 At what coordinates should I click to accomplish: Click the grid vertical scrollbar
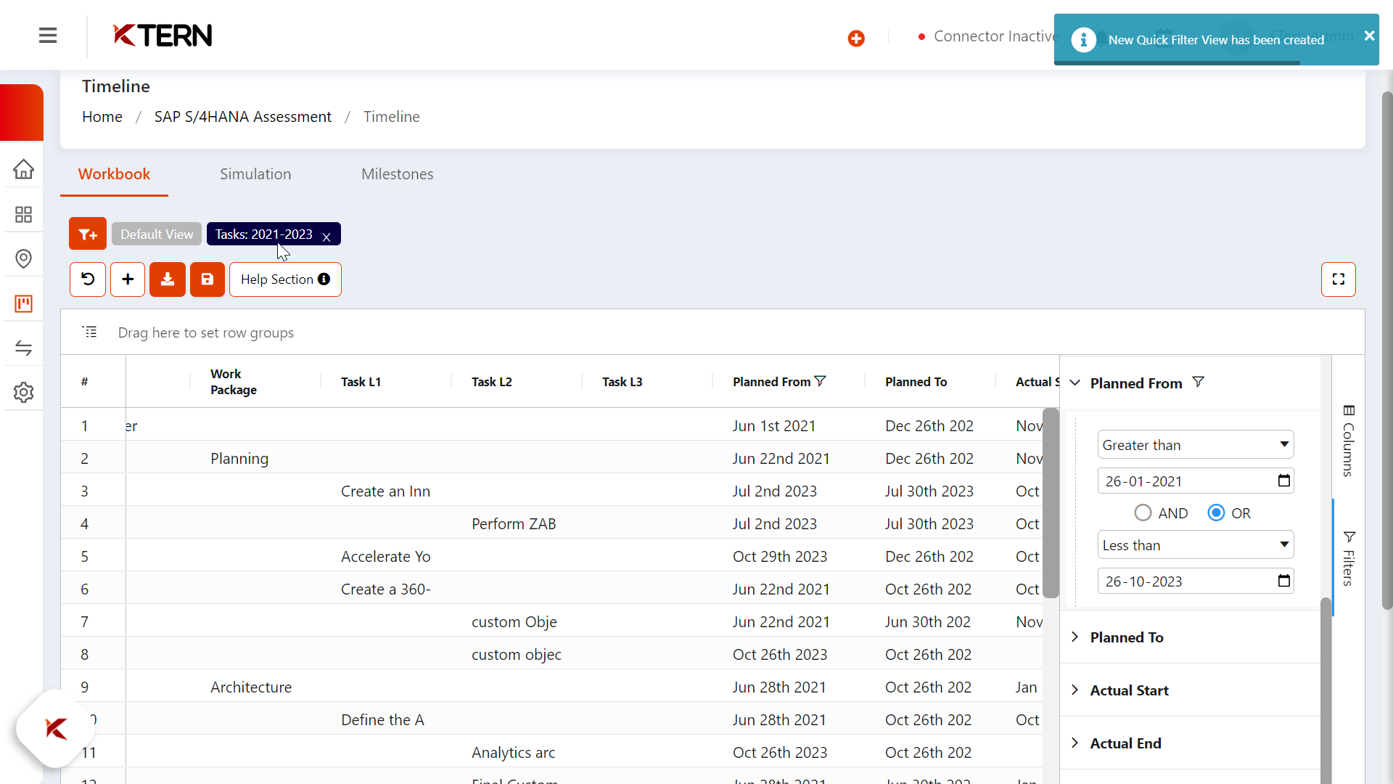pos(1051,502)
